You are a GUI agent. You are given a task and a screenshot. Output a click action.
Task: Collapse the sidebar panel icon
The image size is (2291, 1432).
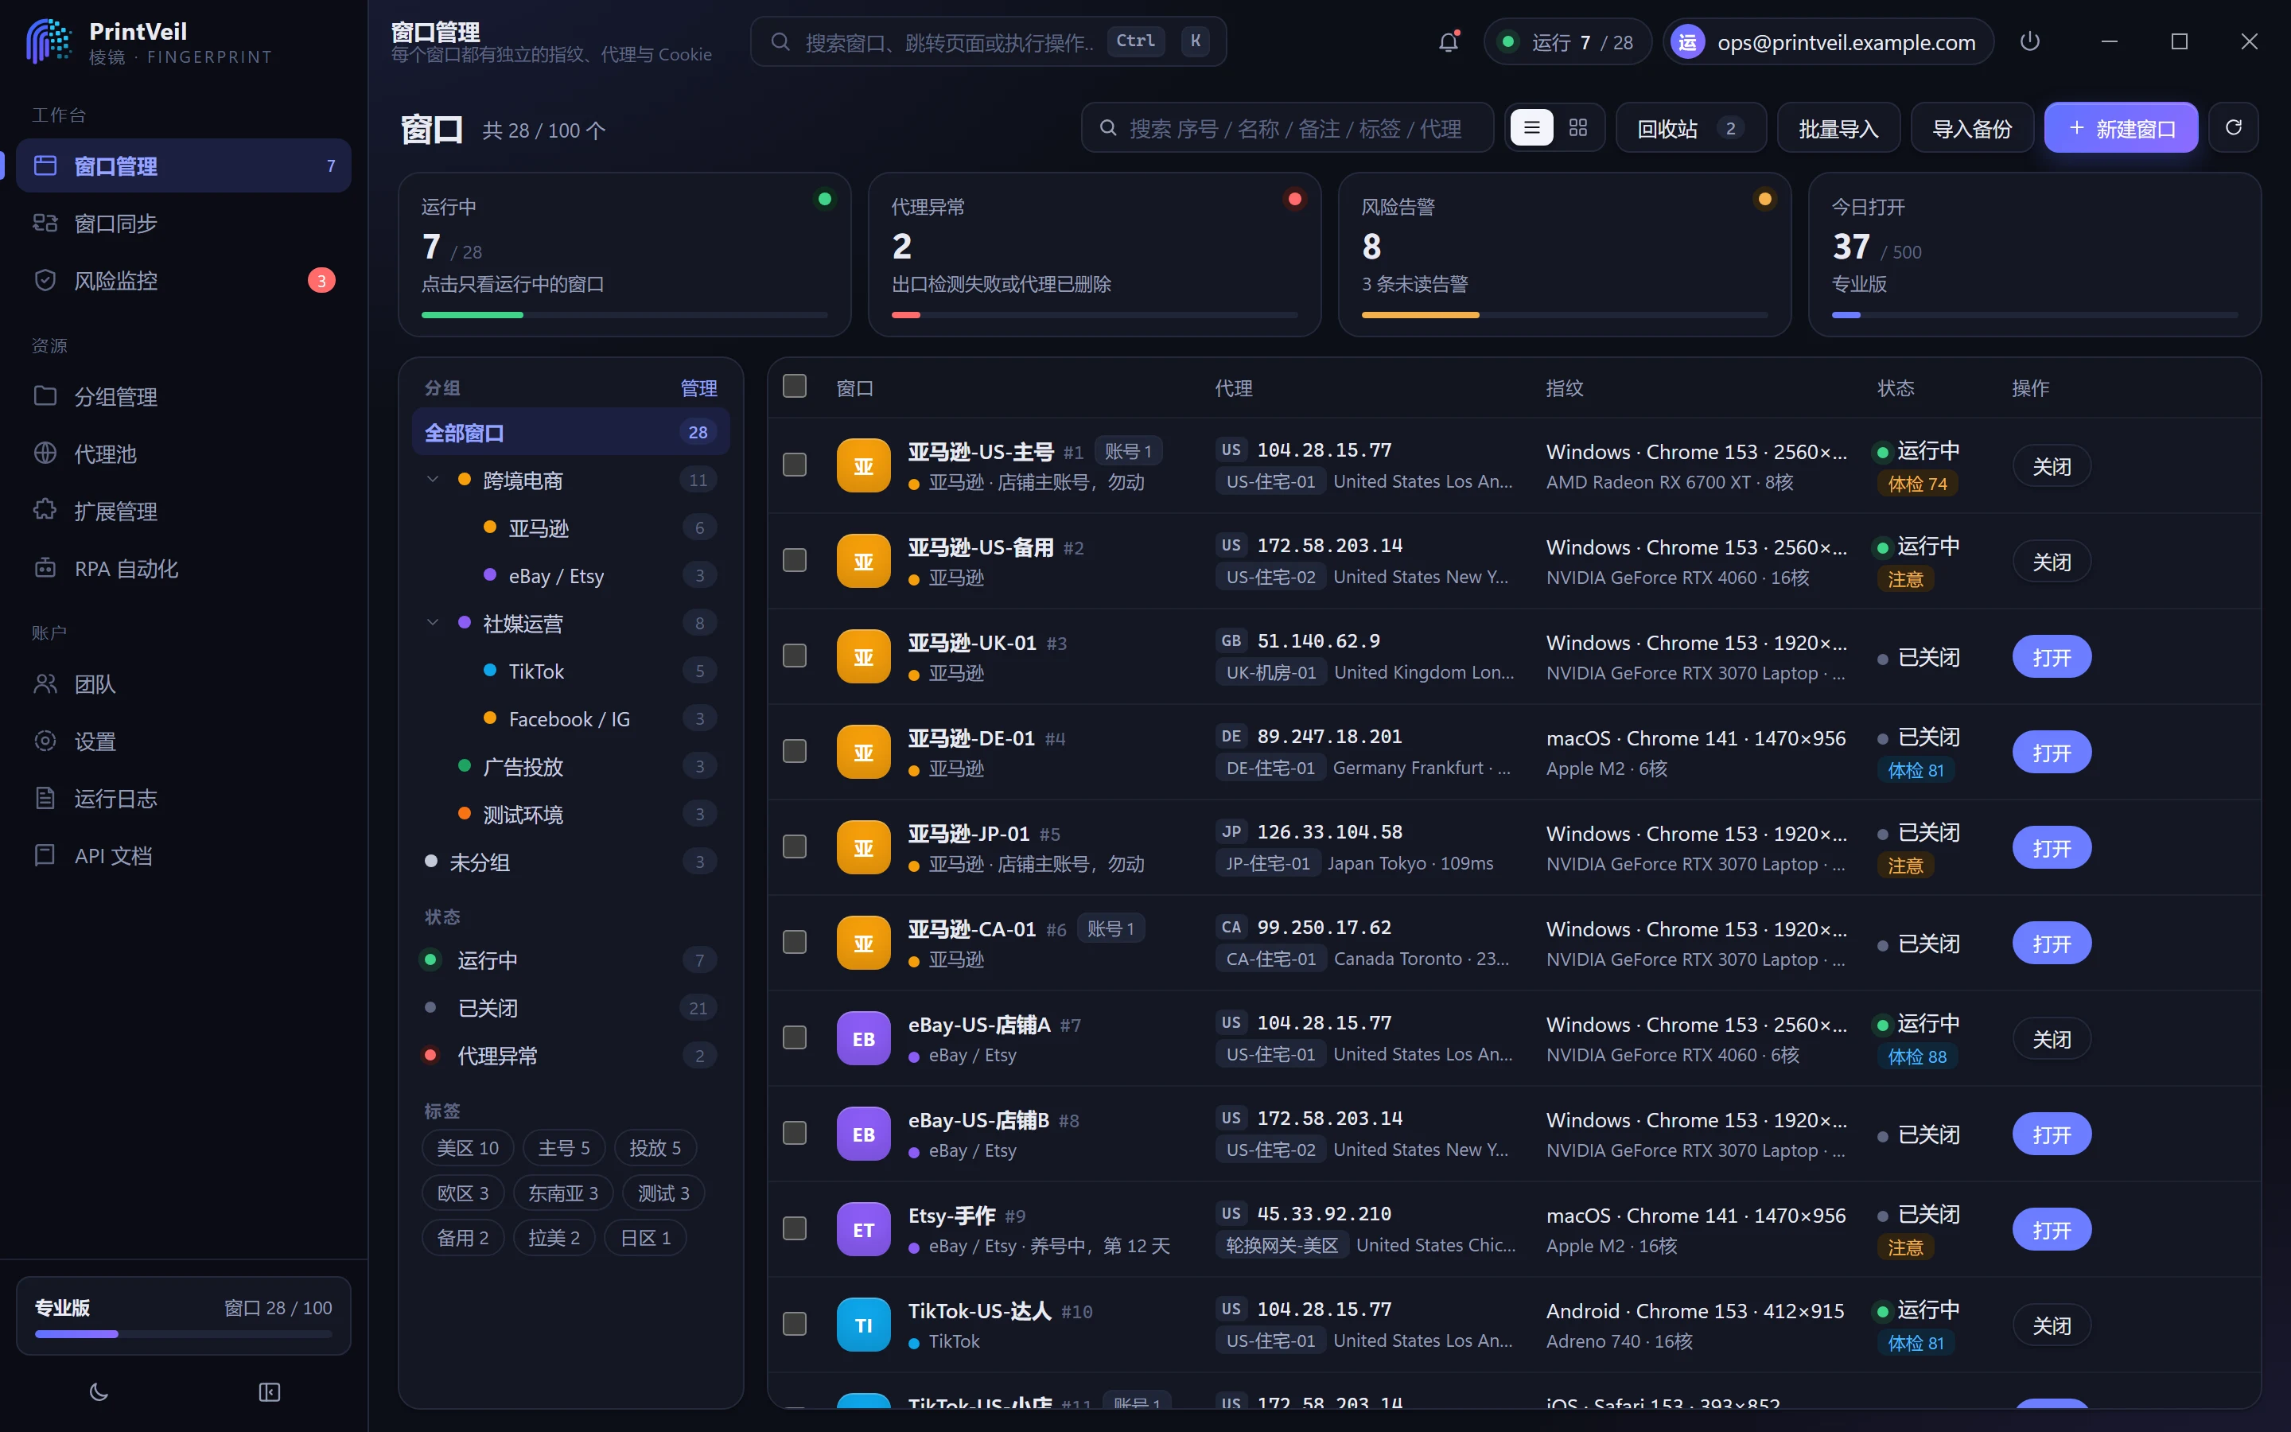[x=270, y=1391]
